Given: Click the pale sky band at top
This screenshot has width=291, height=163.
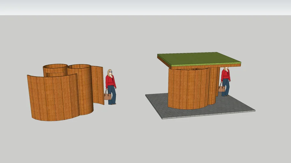Looking at the screenshot, I should pos(145,7).
